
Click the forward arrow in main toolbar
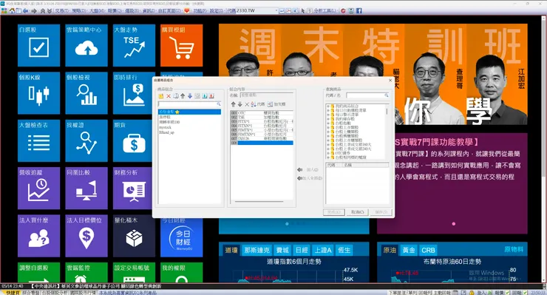coord(34,11)
